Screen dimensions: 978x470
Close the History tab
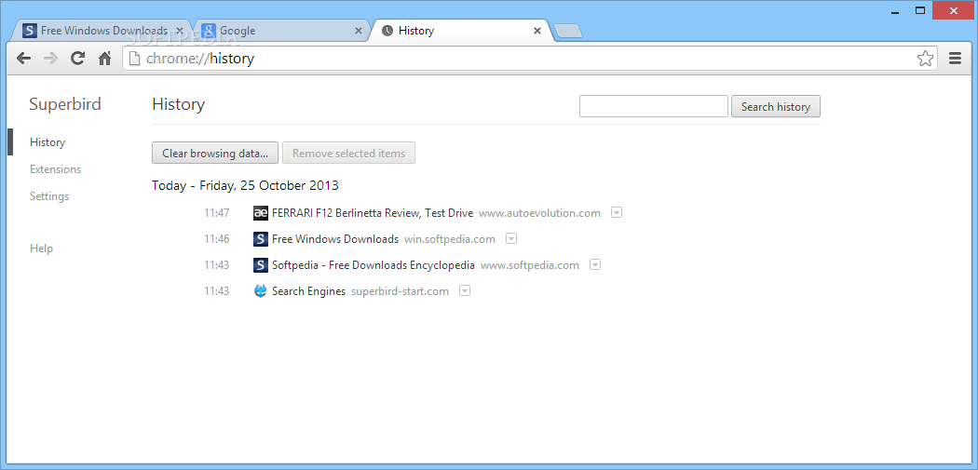[x=537, y=31]
